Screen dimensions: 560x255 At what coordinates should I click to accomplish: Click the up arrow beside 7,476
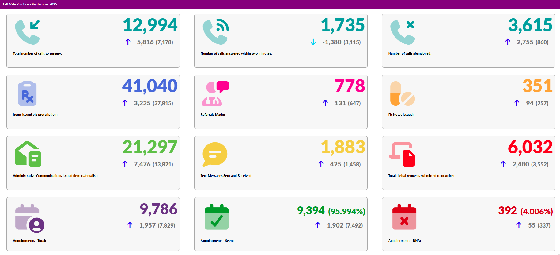tap(125, 164)
